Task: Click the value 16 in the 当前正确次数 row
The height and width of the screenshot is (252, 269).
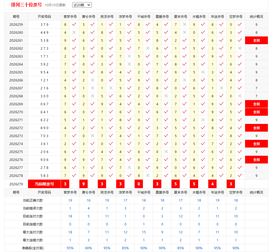Action: coord(88,200)
